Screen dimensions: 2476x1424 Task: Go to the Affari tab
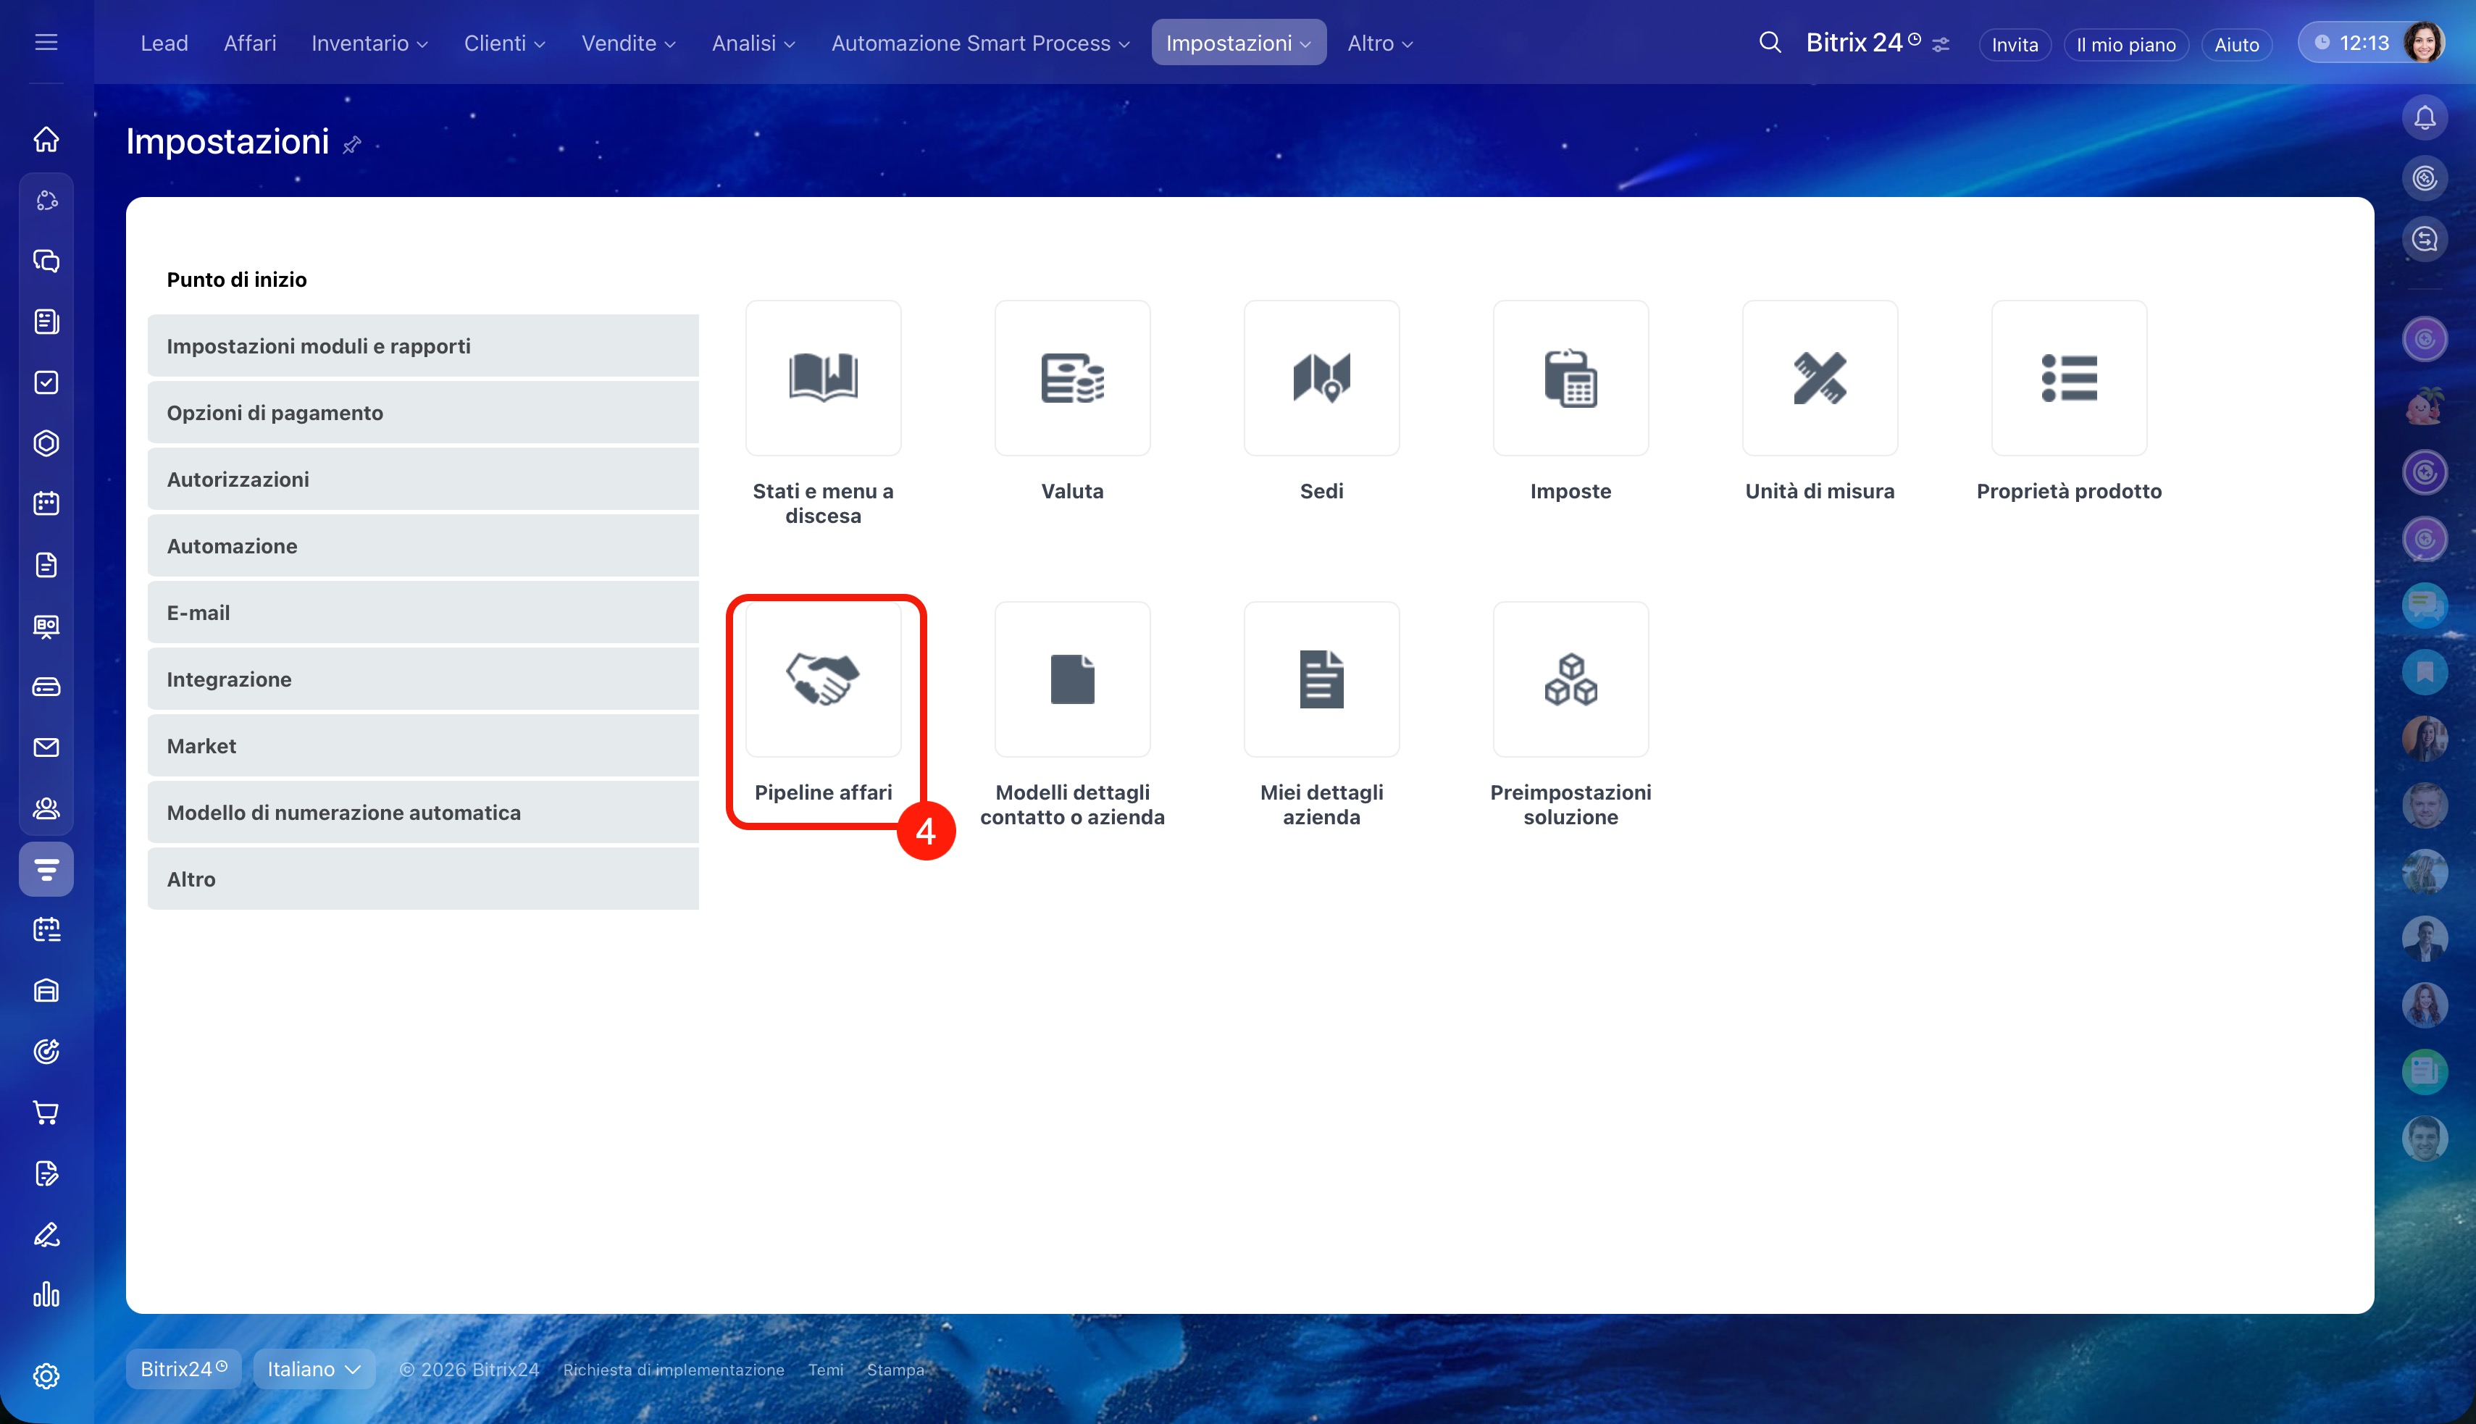(249, 43)
